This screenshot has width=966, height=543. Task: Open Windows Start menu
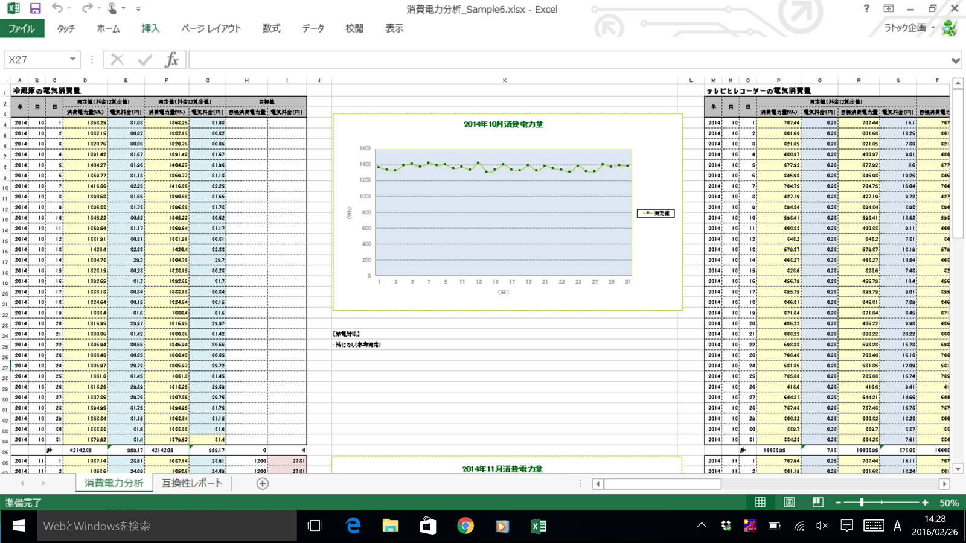click(x=18, y=526)
